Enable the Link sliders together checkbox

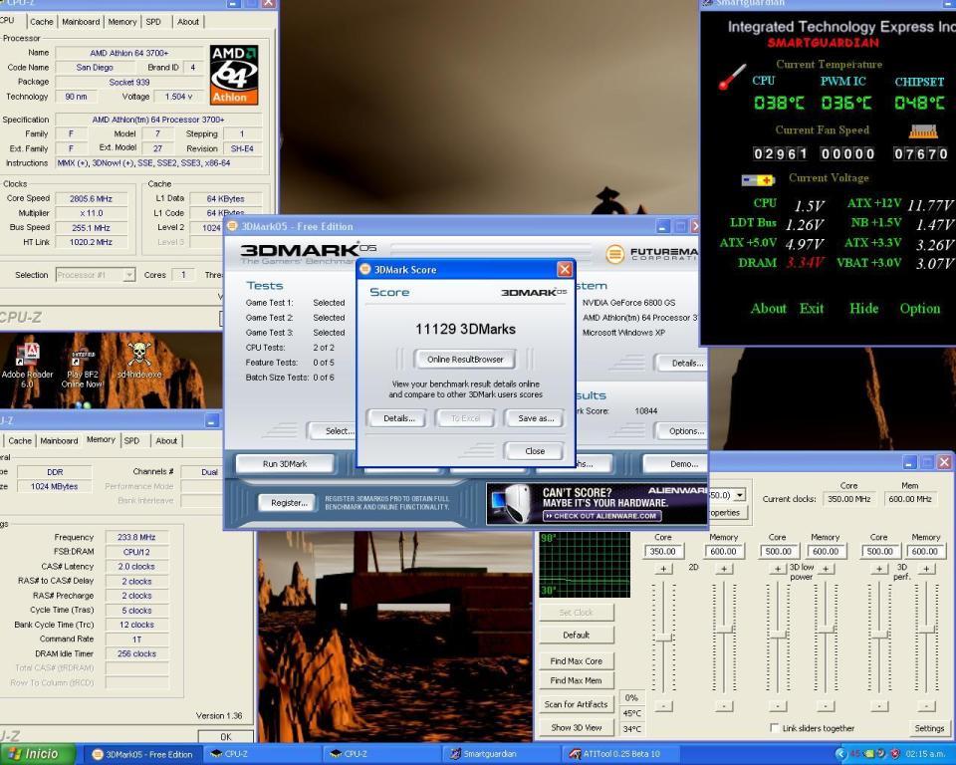[x=775, y=728]
